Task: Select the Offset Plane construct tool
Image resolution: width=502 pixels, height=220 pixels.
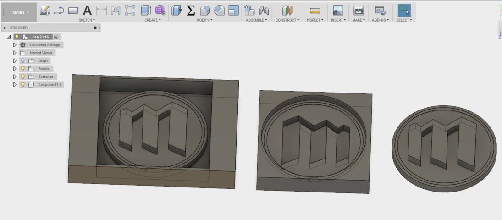Action: click(287, 11)
